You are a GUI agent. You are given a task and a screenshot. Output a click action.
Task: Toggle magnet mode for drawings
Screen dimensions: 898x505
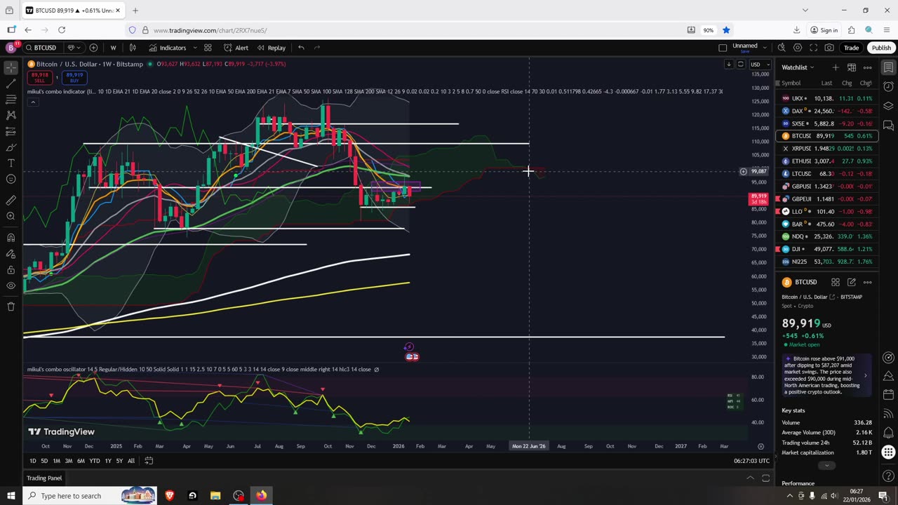(x=11, y=238)
